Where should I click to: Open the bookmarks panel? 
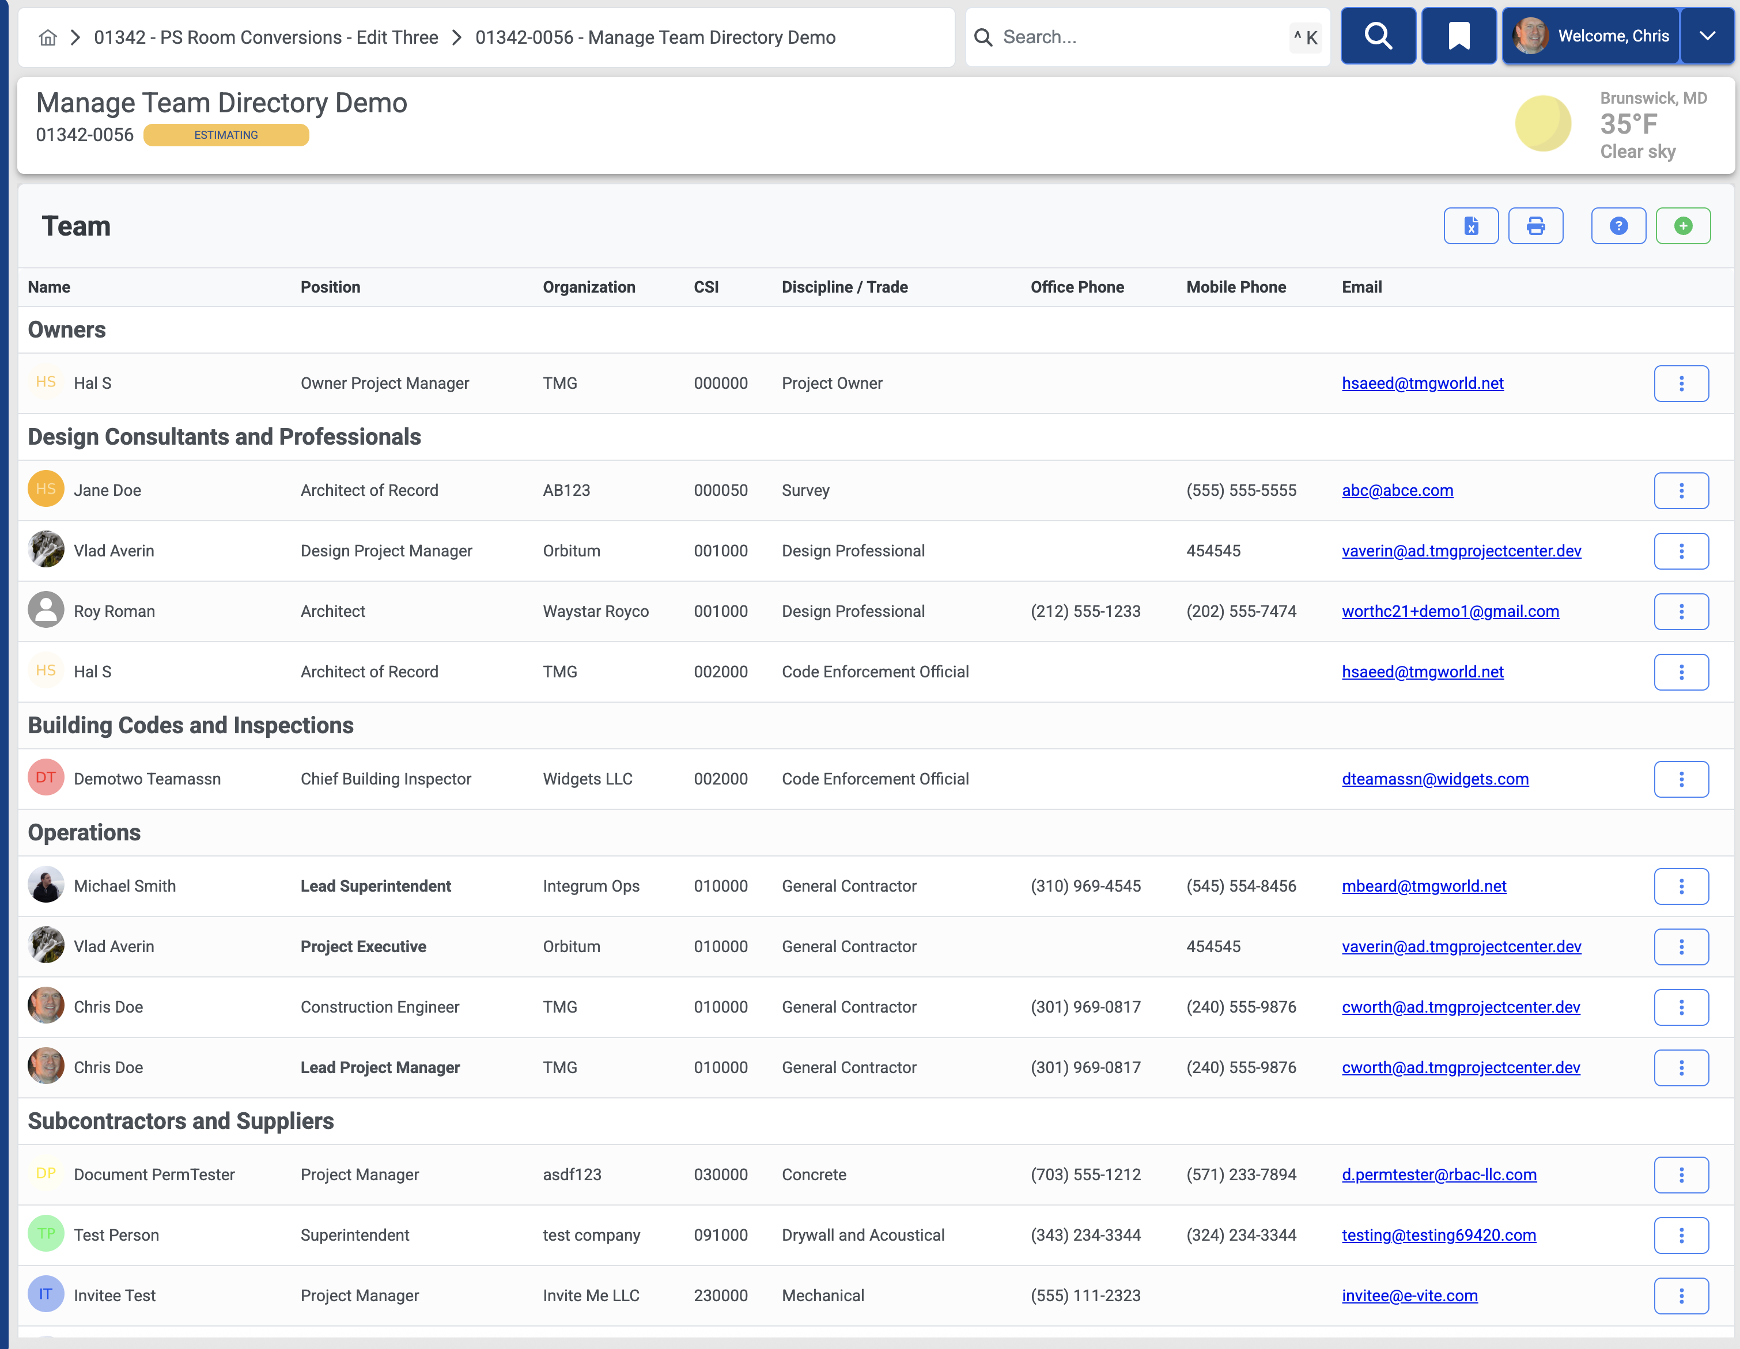tap(1459, 35)
